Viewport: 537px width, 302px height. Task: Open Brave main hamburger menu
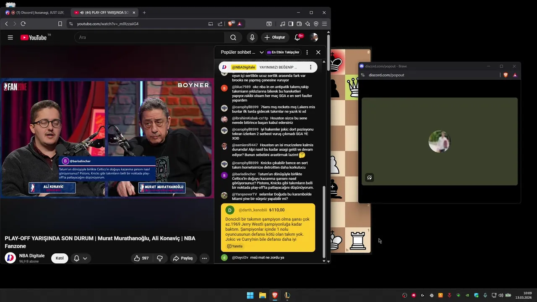point(324,24)
